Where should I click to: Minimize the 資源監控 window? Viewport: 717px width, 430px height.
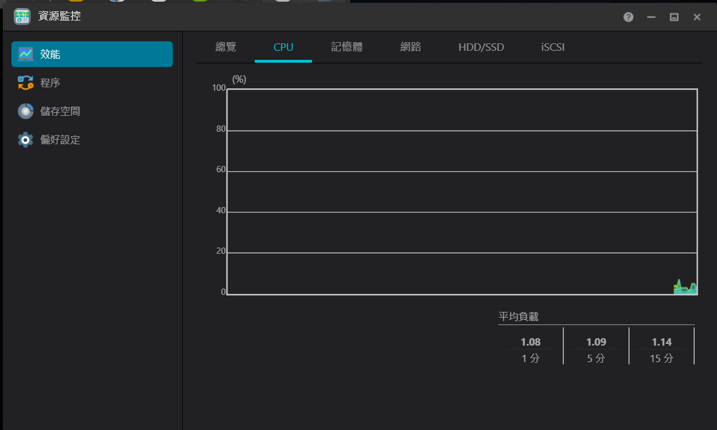[651, 17]
